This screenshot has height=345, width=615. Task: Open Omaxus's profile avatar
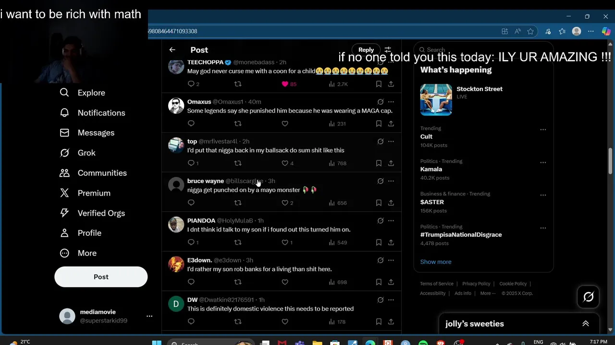point(176,105)
